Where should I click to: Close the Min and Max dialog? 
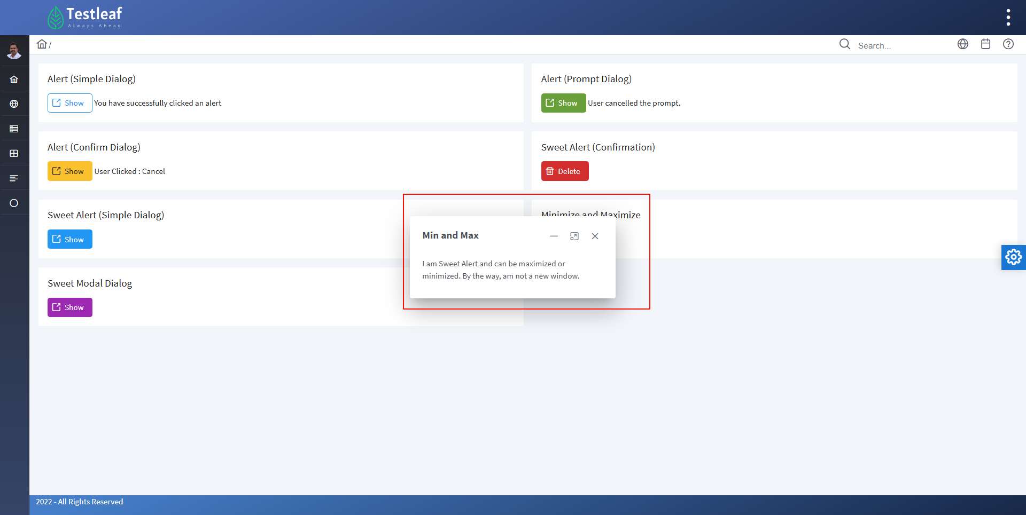(x=595, y=236)
